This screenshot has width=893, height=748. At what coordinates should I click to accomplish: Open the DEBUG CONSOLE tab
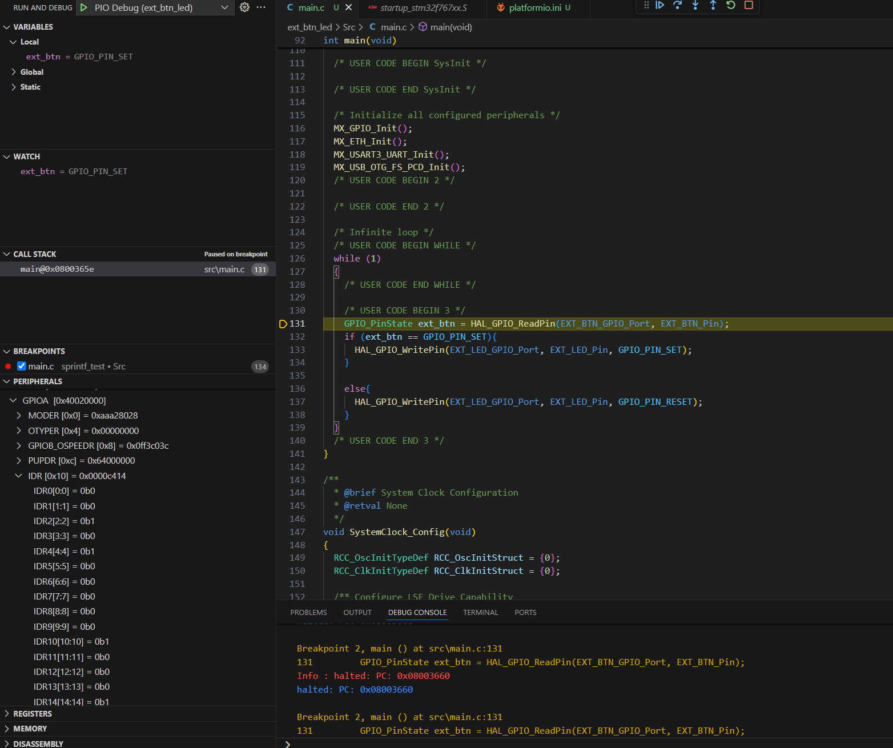click(x=417, y=612)
